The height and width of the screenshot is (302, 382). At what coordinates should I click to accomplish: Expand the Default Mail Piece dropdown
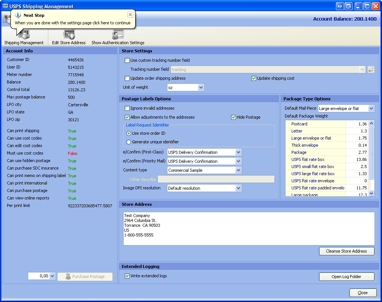point(371,109)
